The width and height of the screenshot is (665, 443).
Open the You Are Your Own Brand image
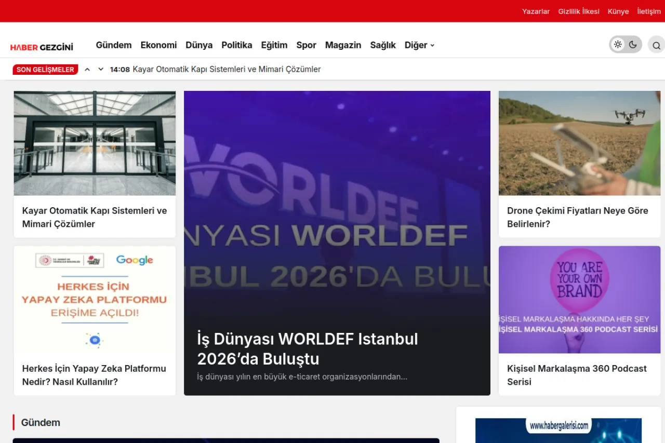coord(579,300)
